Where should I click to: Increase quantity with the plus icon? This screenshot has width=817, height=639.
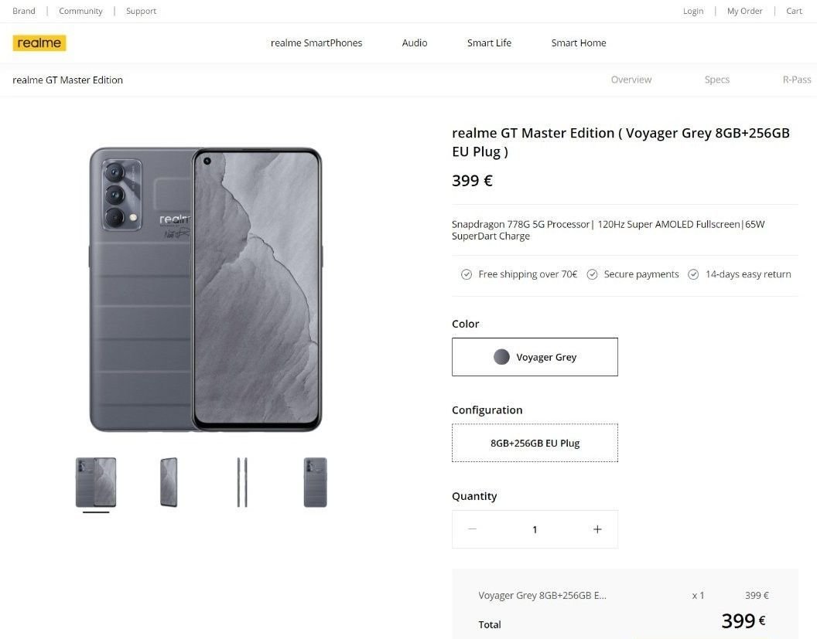click(x=597, y=529)
